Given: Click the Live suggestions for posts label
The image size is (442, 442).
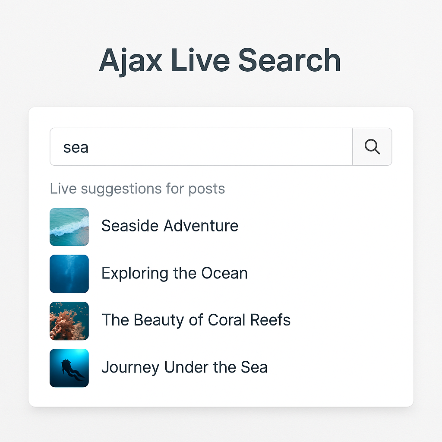Looking at the screenshot, I should 137,189.
